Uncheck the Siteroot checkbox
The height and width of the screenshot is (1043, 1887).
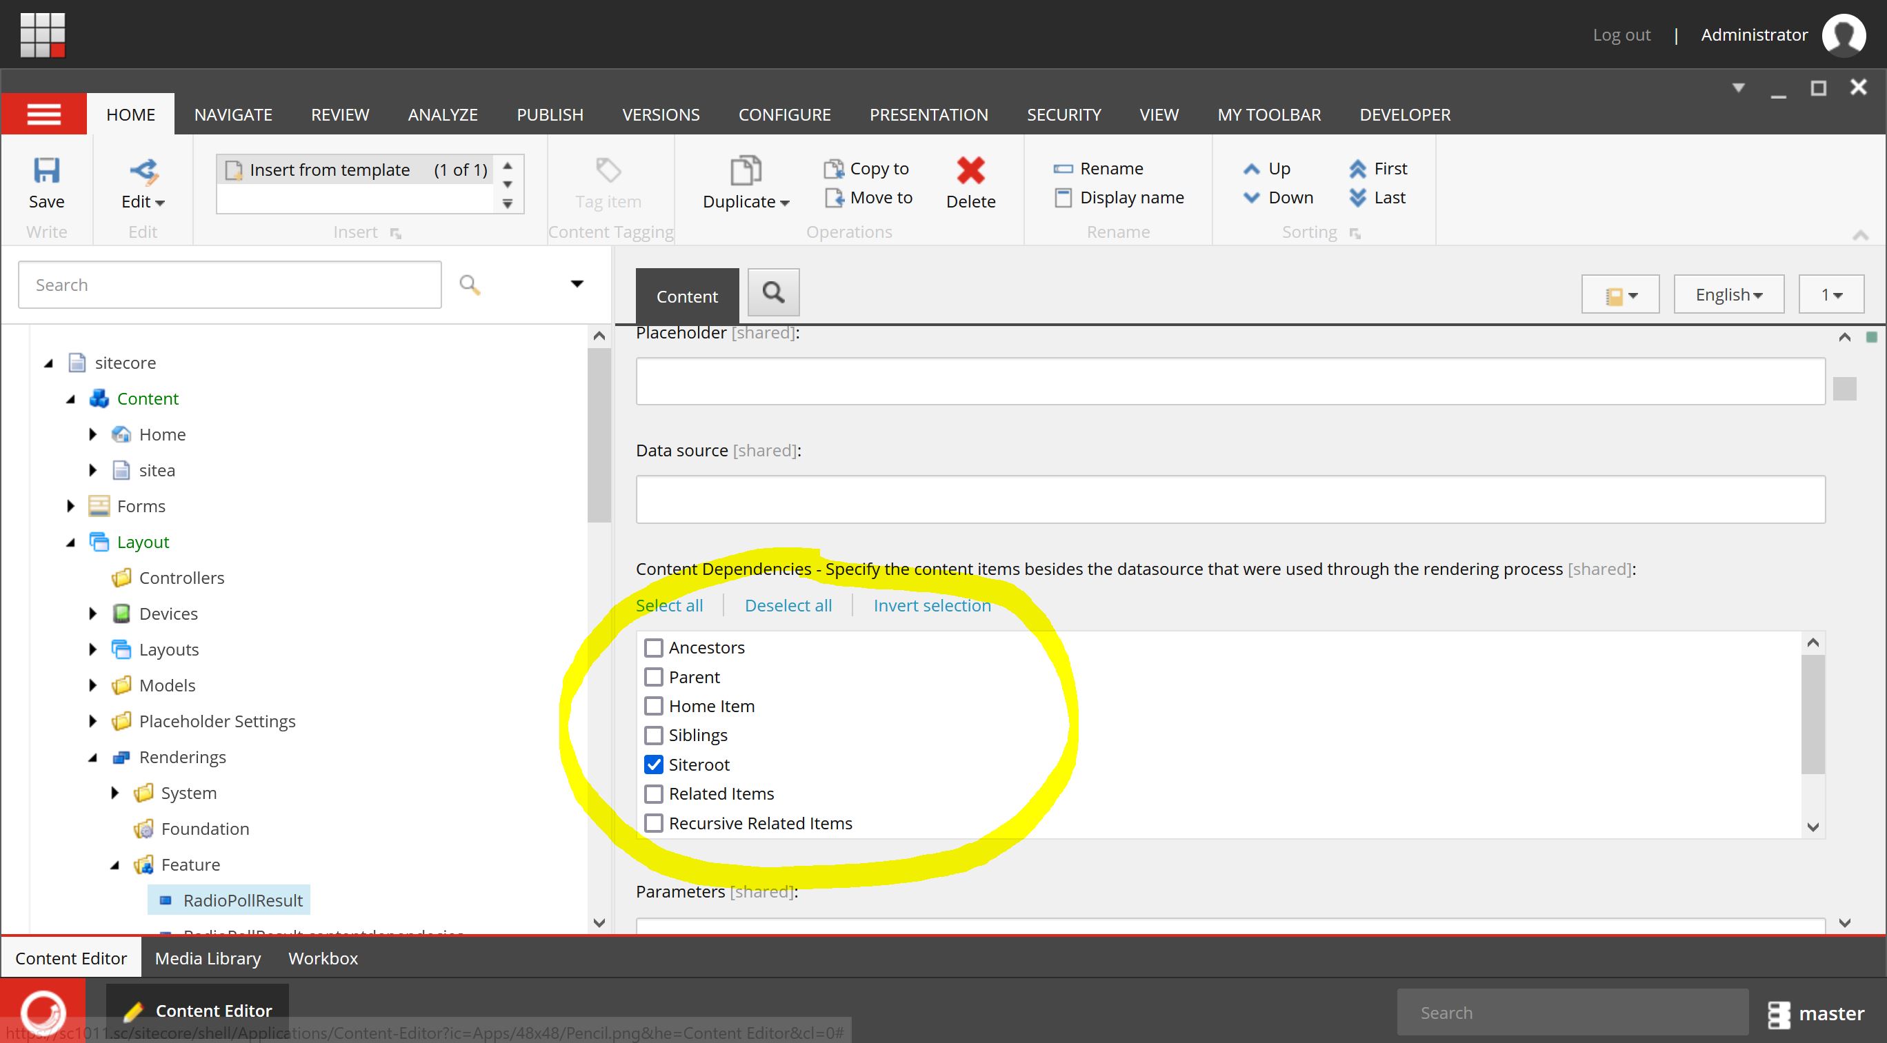pyautogui.click(x=653, y=765)
